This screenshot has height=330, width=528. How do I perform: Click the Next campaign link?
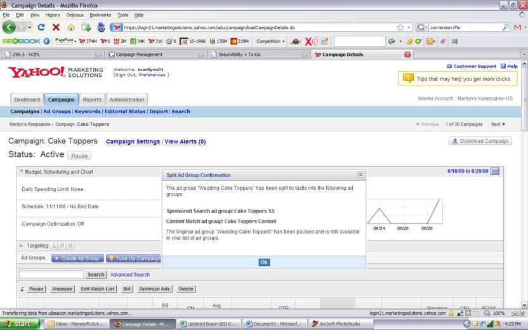498,124
